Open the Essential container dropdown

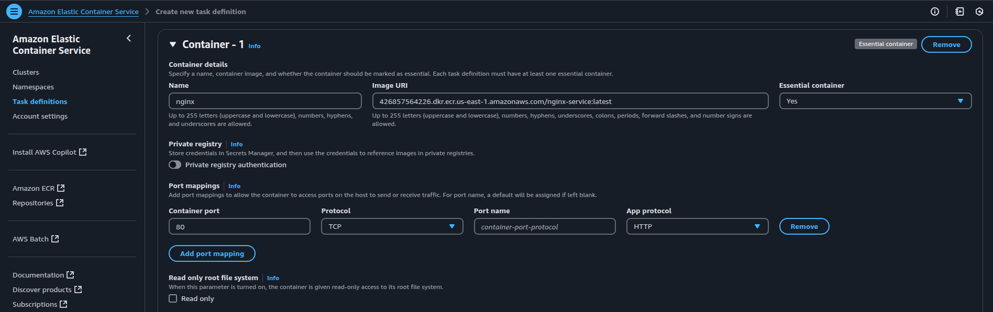[875, 101]
